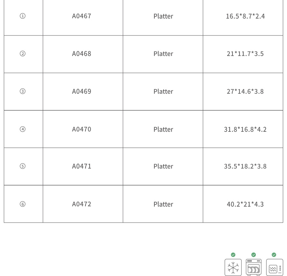Select the circled number 2 marker

(x=23, y=54)
